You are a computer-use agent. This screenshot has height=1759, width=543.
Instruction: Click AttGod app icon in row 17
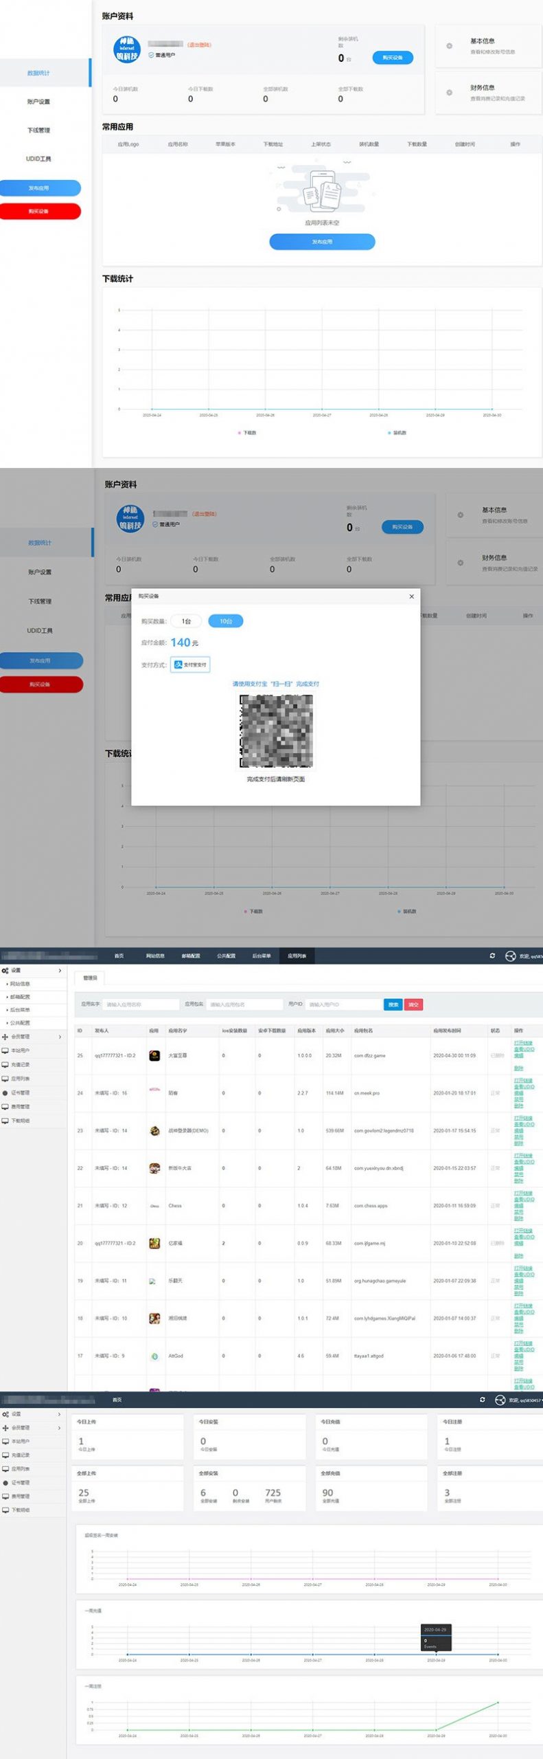154,1356
